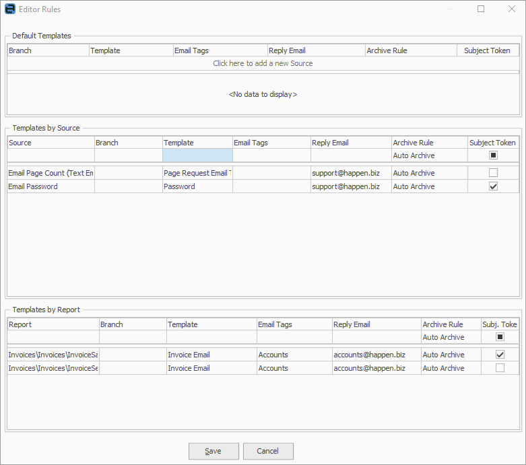Click the Cancel button
The width and height of the screenshot is (526, 465).
coord(268,451)
